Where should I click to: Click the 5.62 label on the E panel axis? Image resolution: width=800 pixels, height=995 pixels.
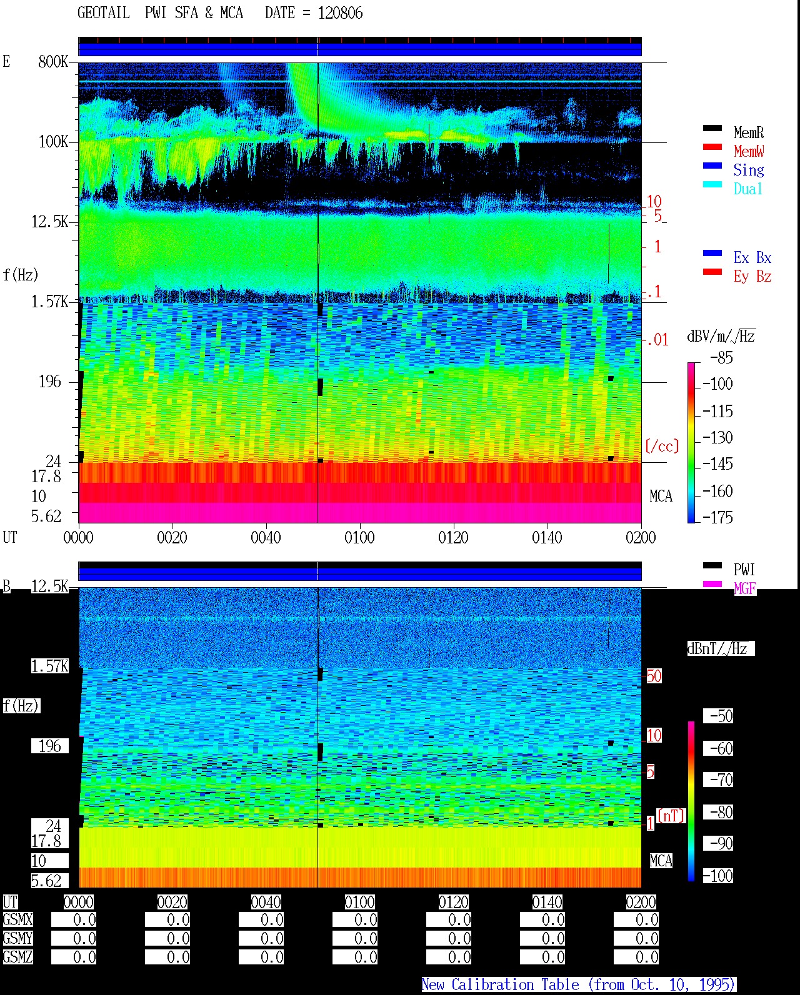[x=46, y=516]
